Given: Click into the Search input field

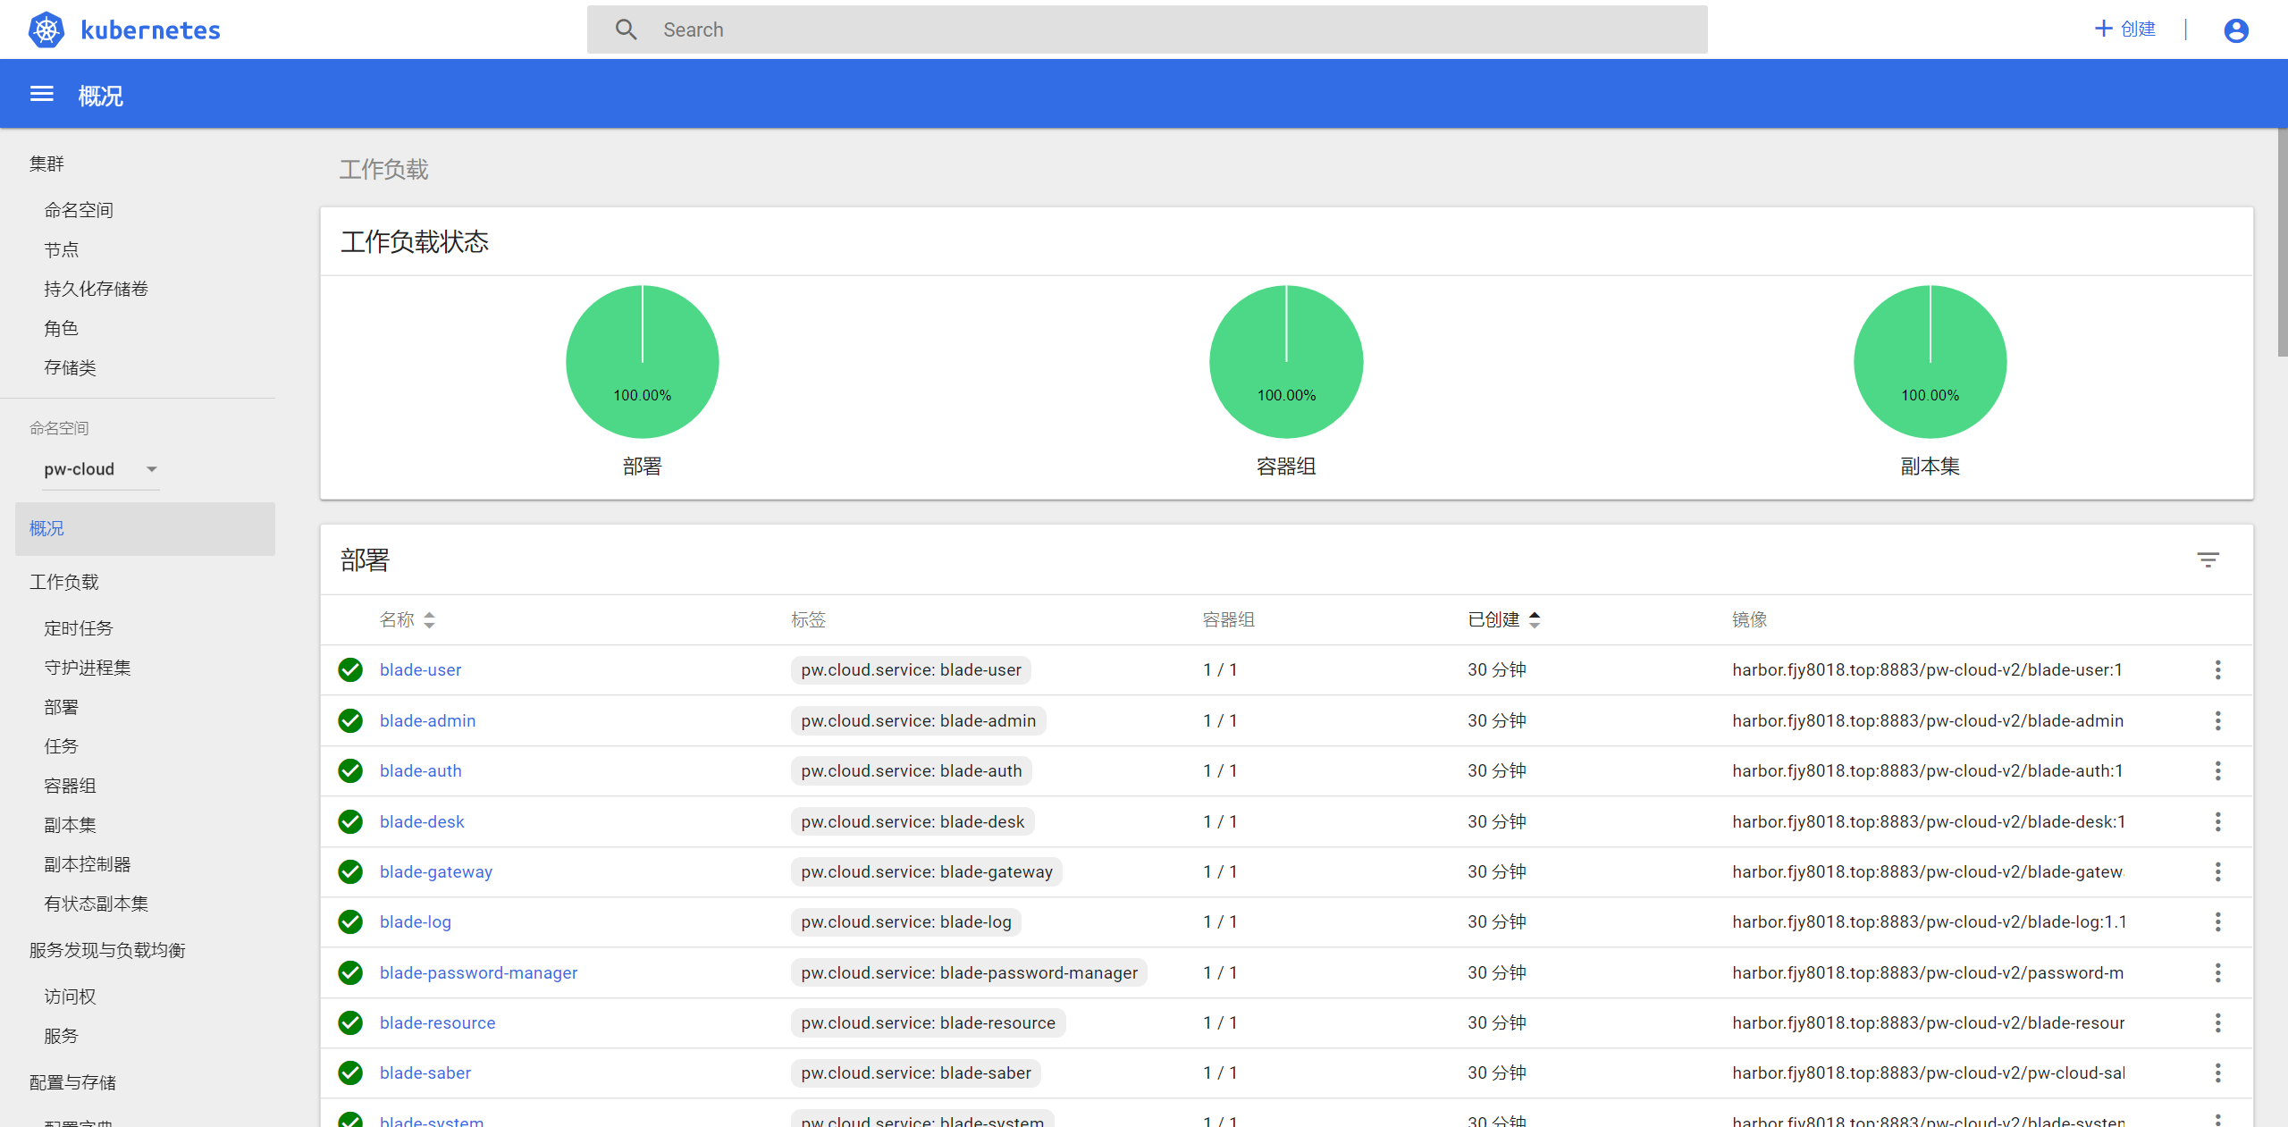Looking at the screenshot, I should 1162,29.
